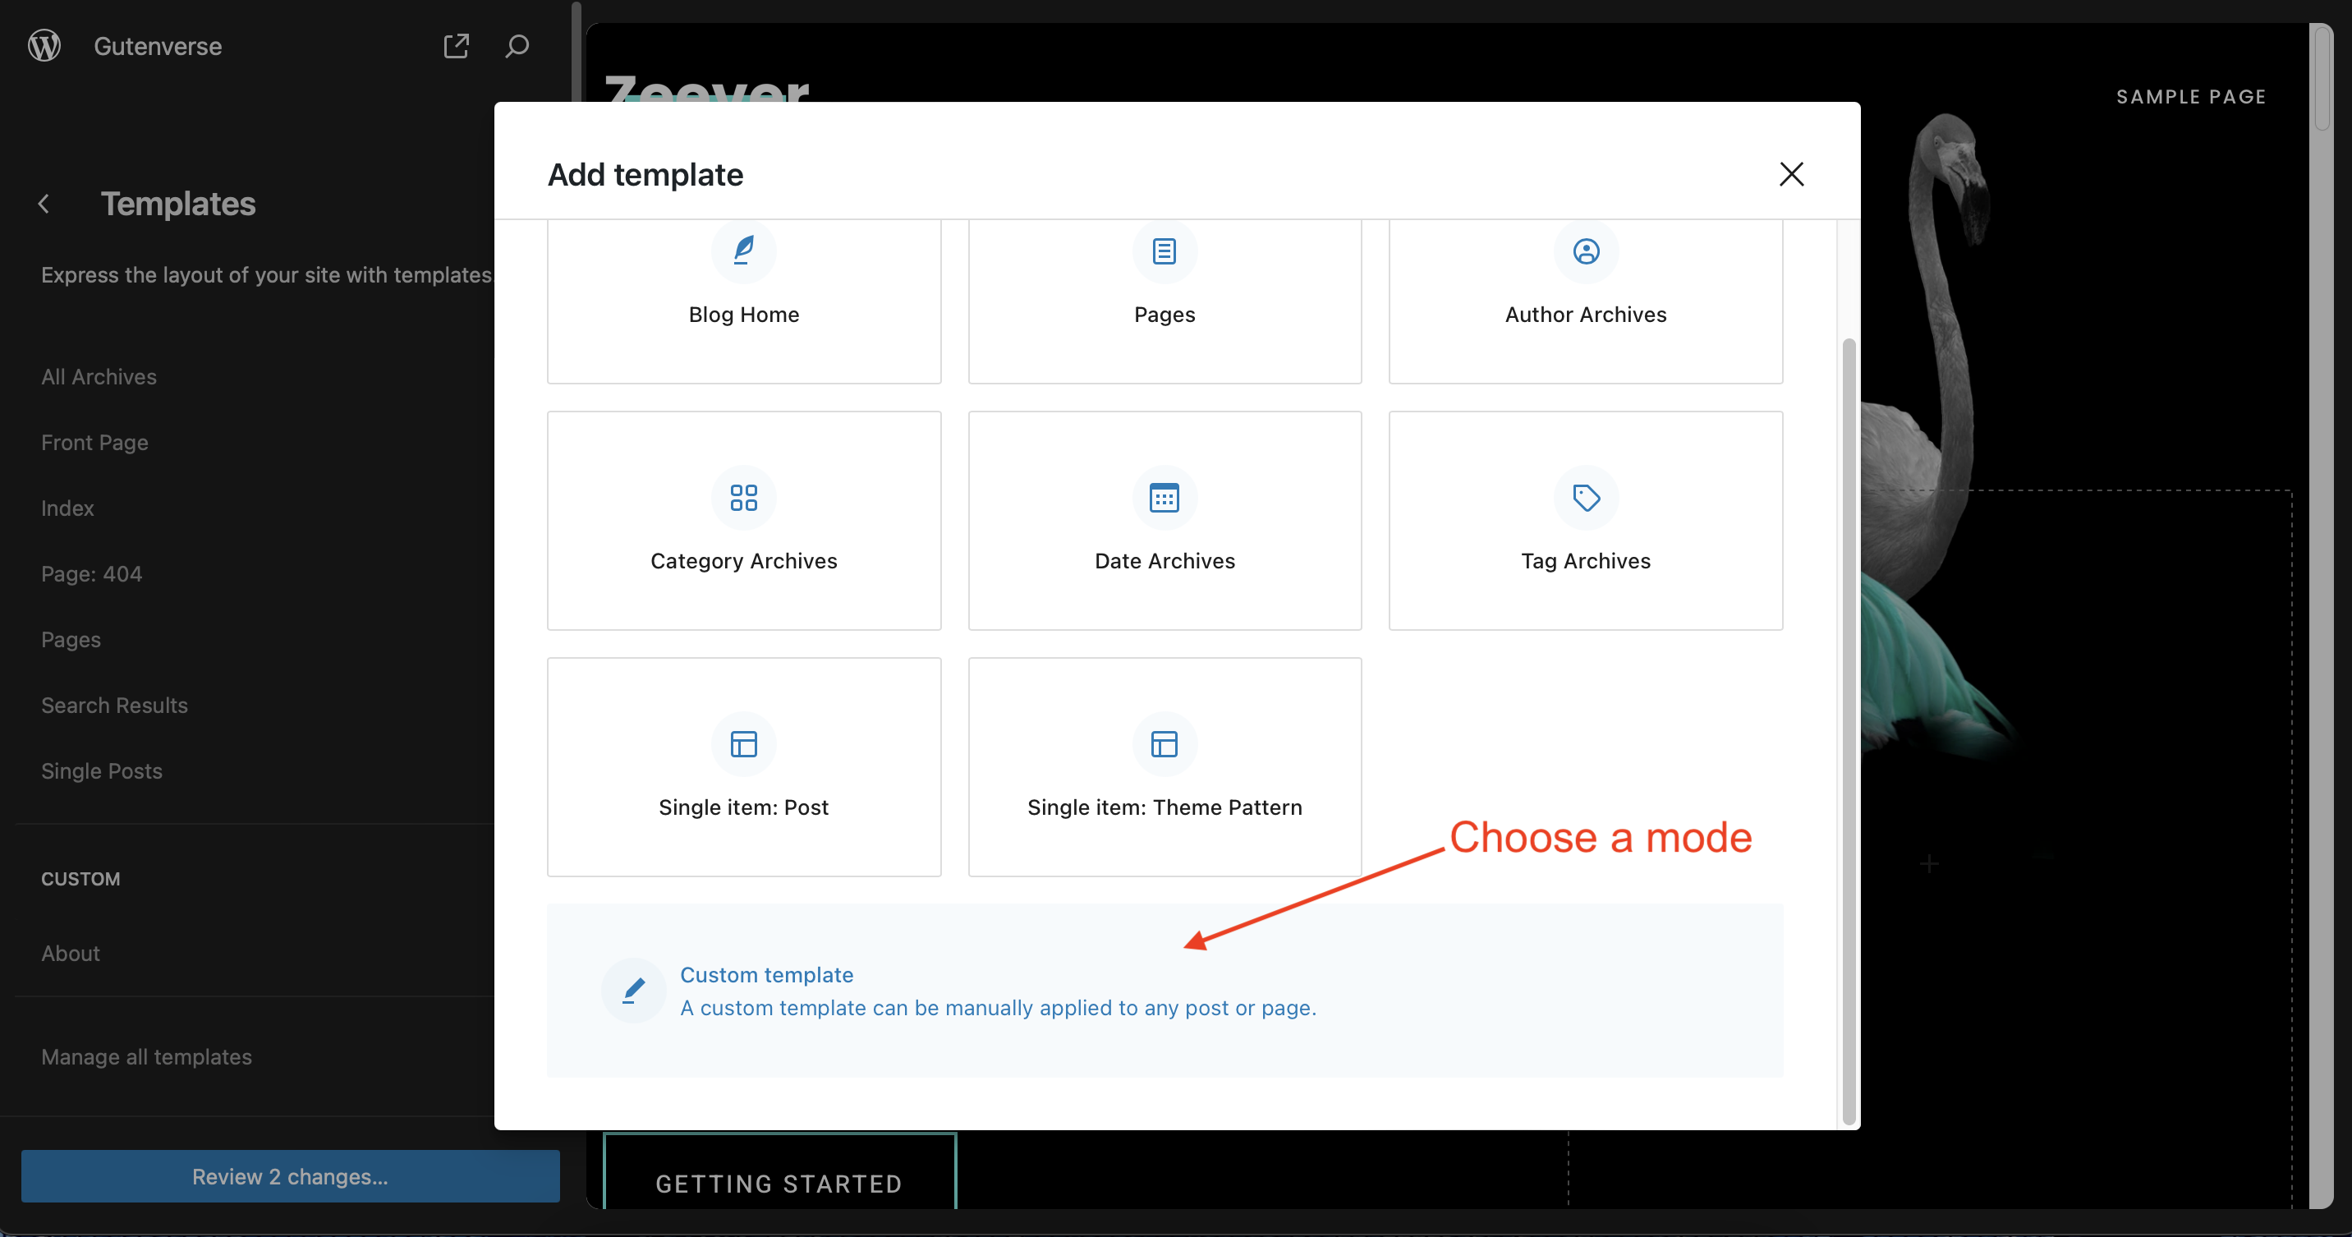Click the Tag Archives tag icon
2352x1237 pixels.
tap(1586, 498)
